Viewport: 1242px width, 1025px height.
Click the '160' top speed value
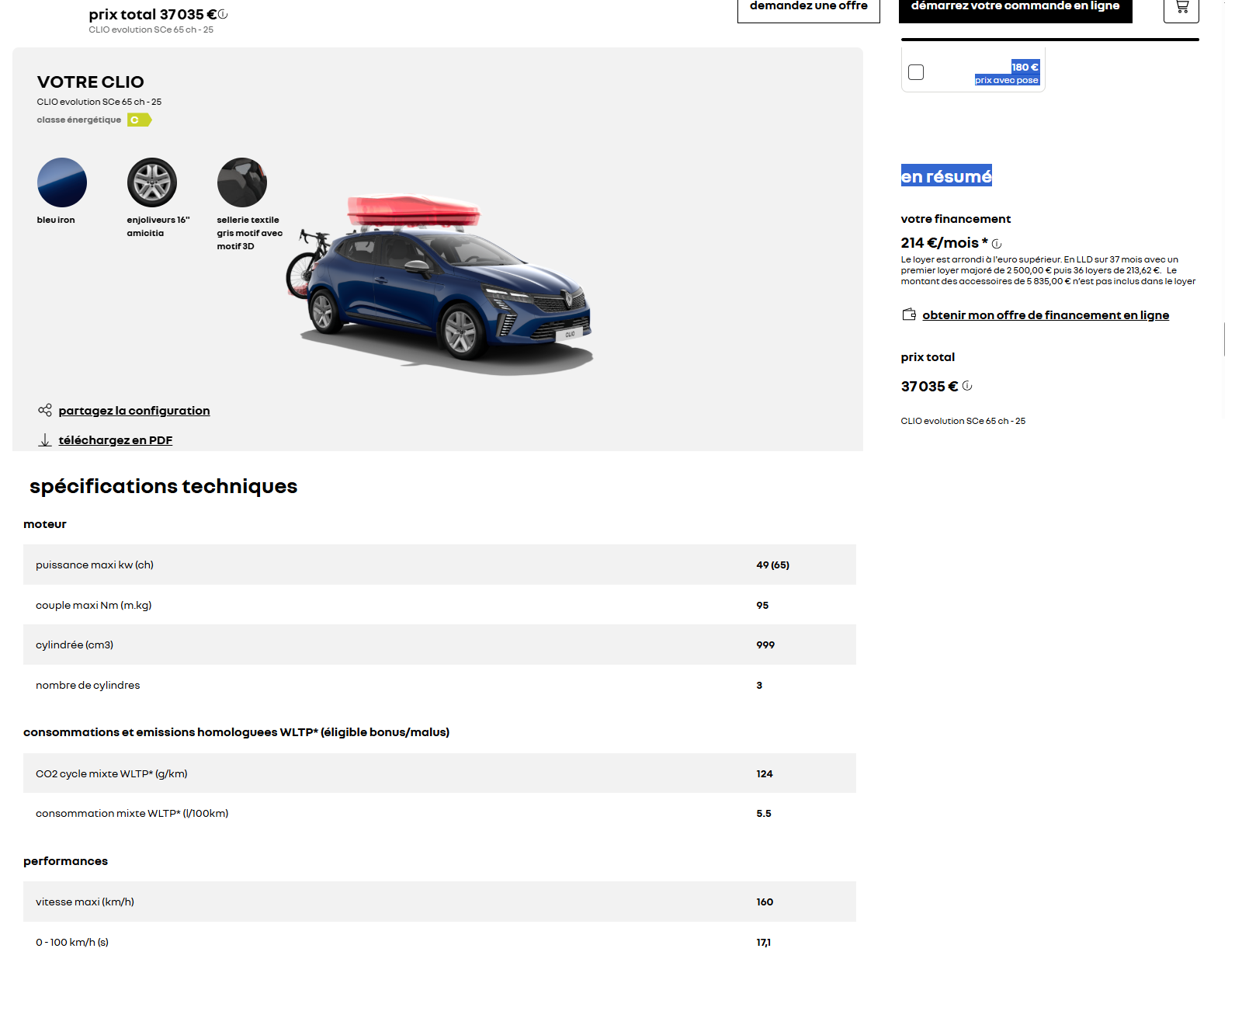(x=765, y=902)
